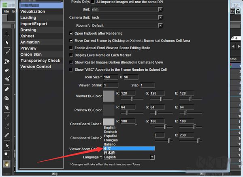
Task: Open the File menu
Action: click(x=6, y=11)
